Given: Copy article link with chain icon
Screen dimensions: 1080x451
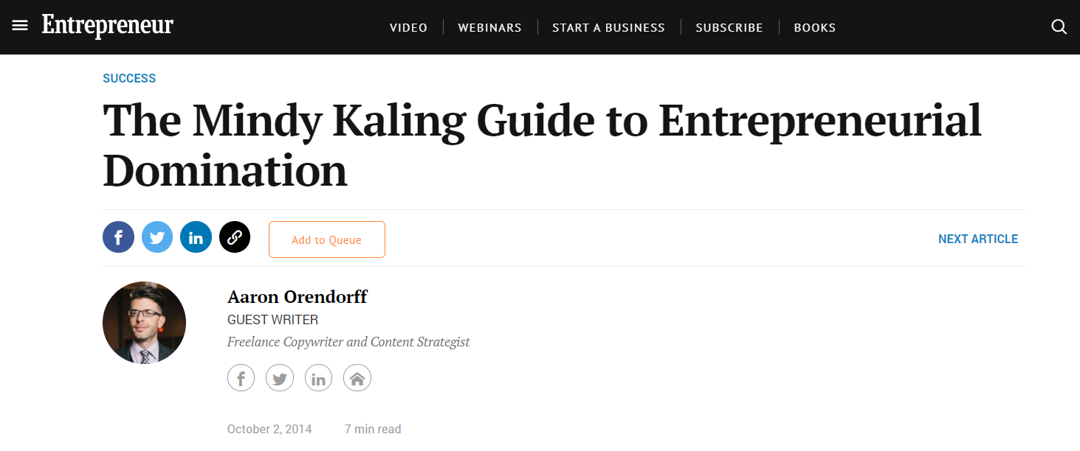Looking at the screenshot, I should [235, 237].
